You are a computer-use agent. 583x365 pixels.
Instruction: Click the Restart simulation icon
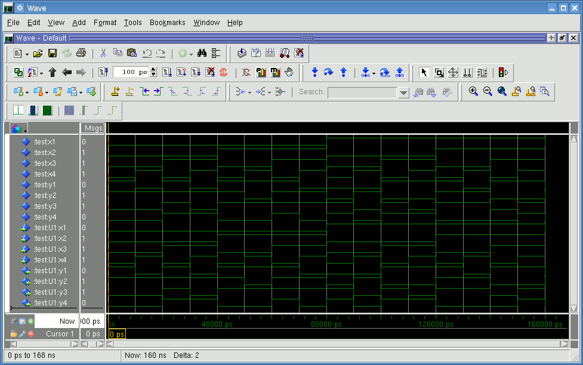pos(103,72)
